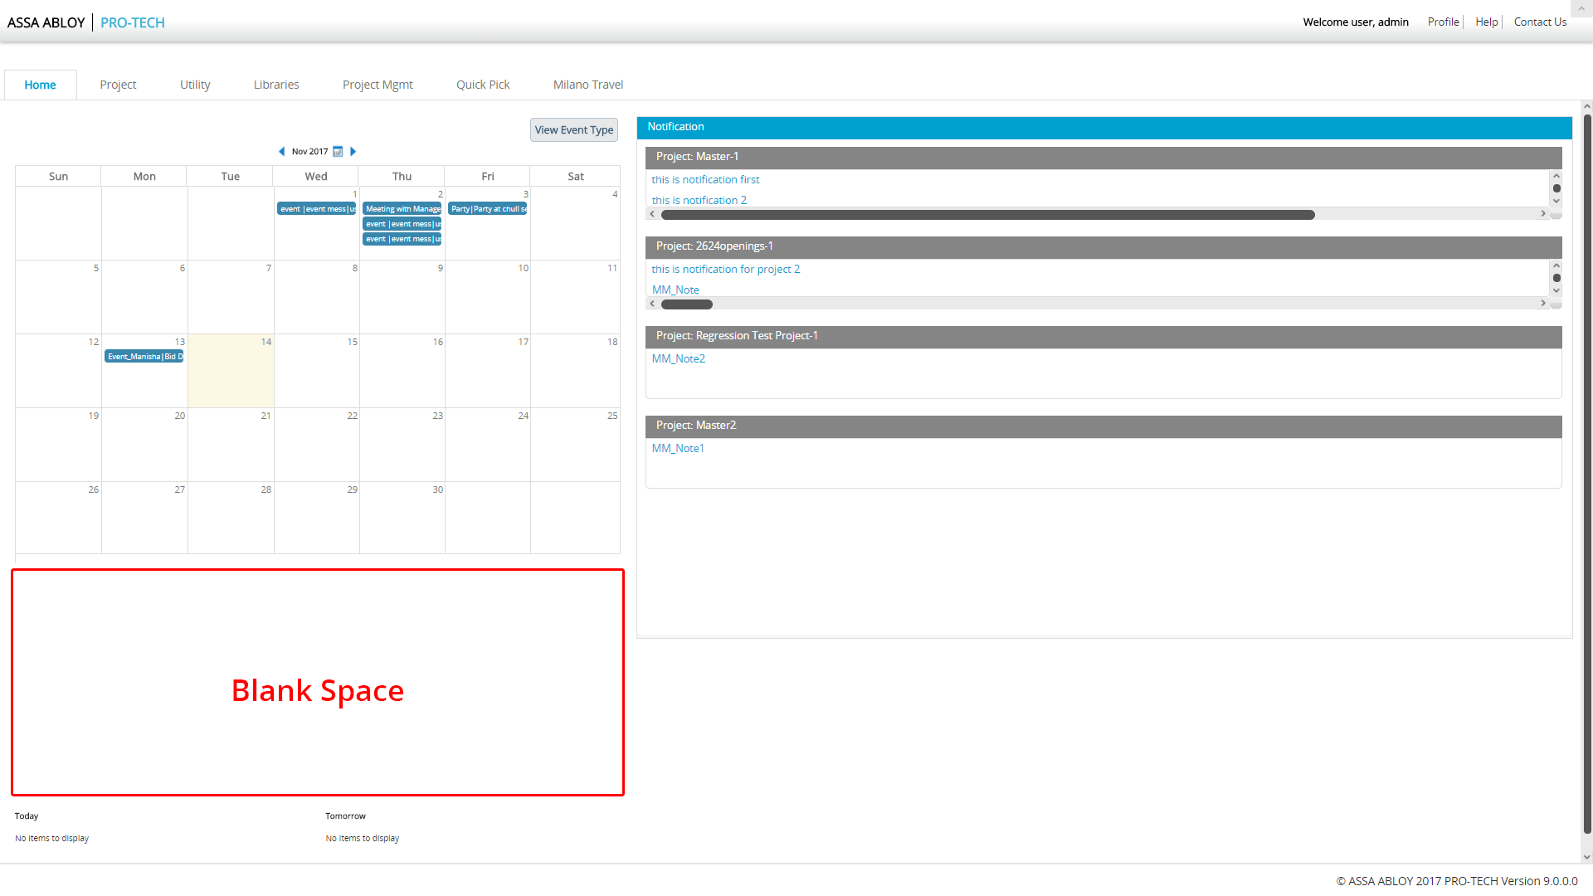This screenshot has width=1593, height=896.
Task: Open 'this is notification first' link
Action: (x=705, y=180)
